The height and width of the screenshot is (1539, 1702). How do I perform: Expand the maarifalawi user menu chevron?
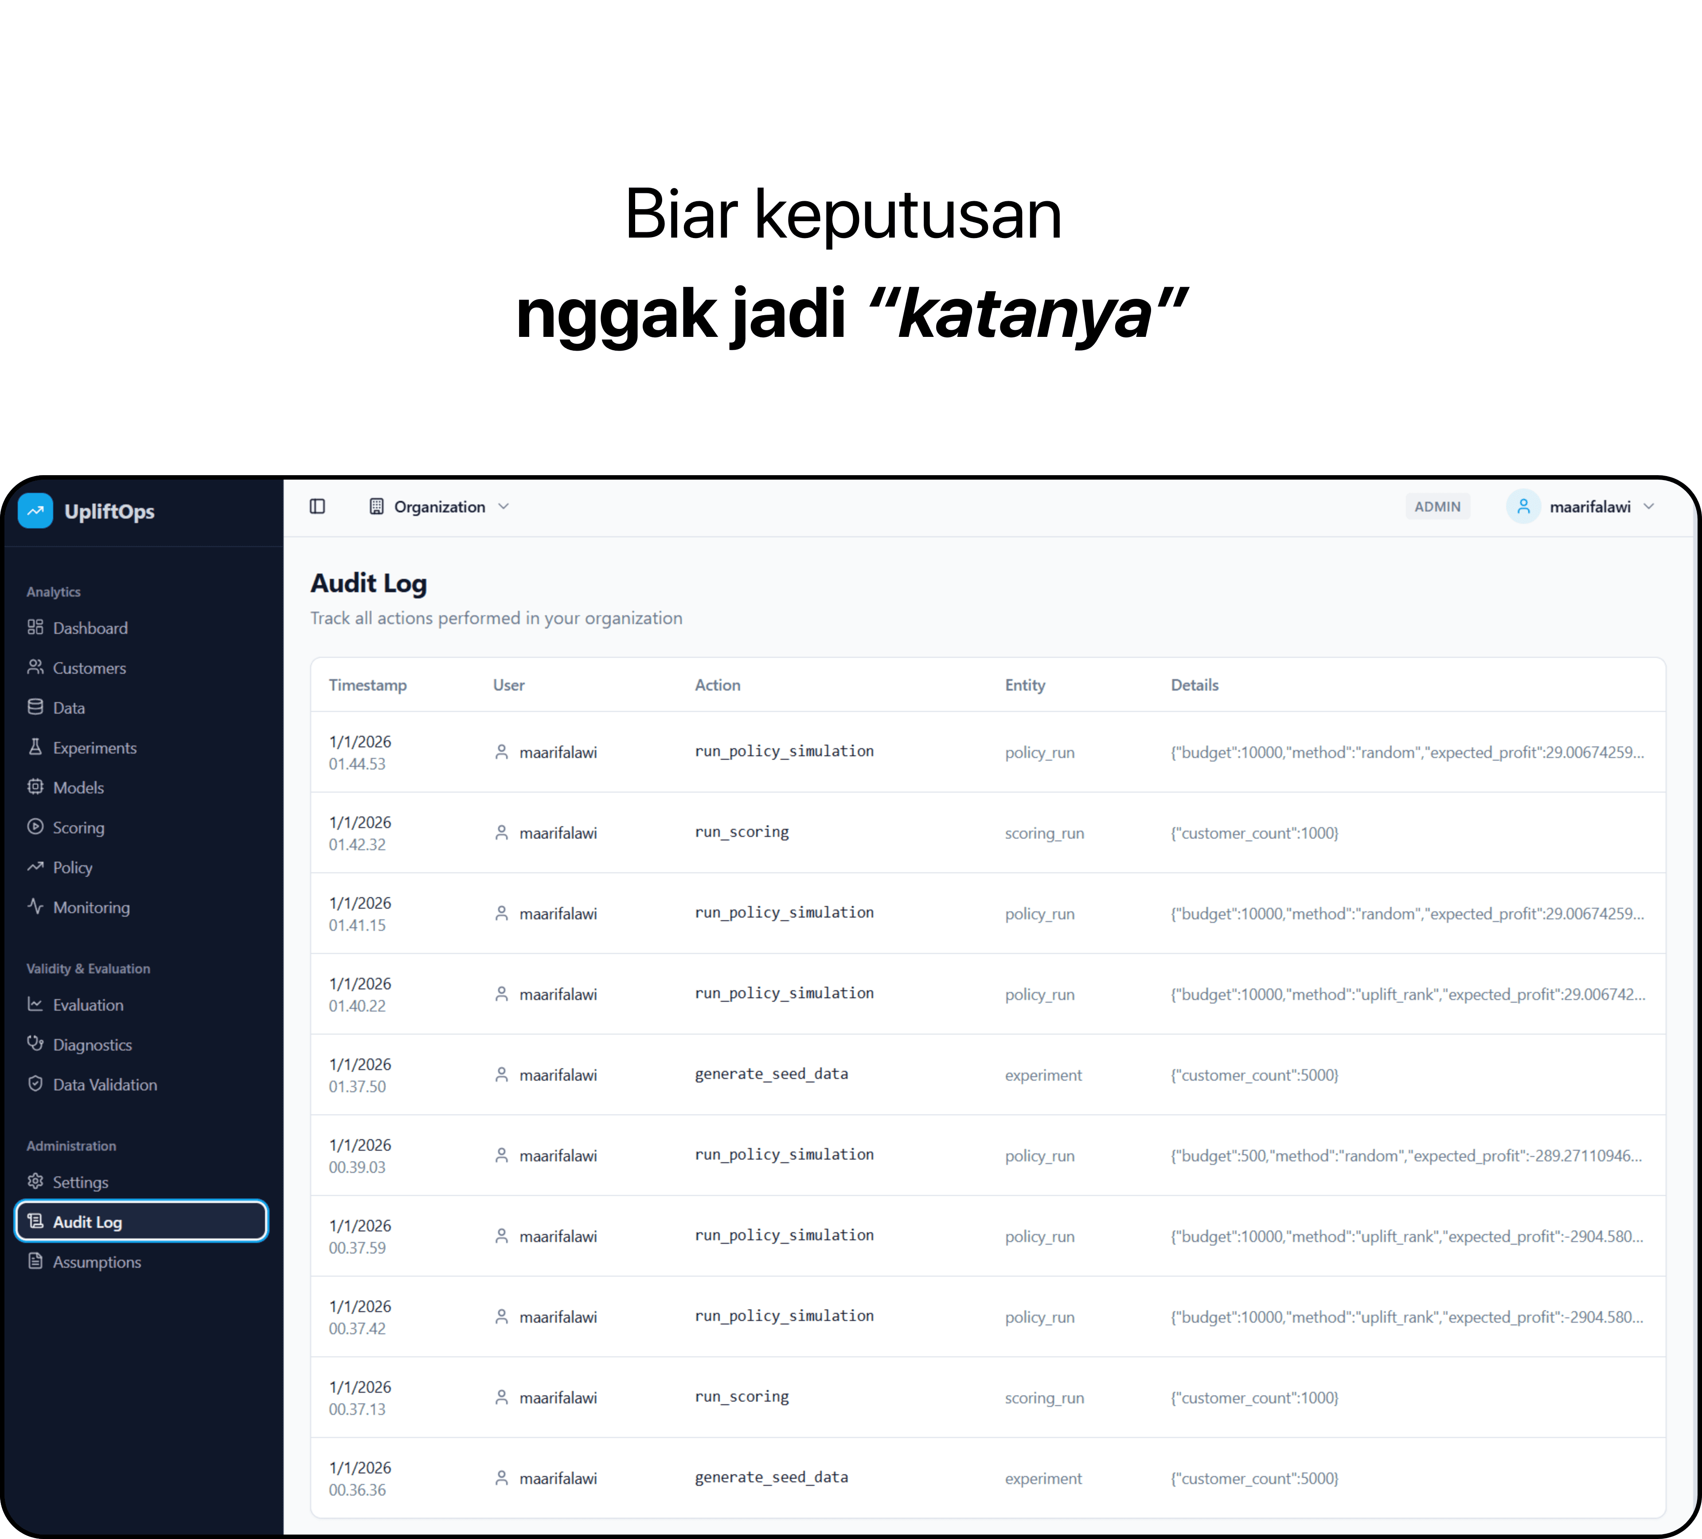click(x=1649, y=507)
